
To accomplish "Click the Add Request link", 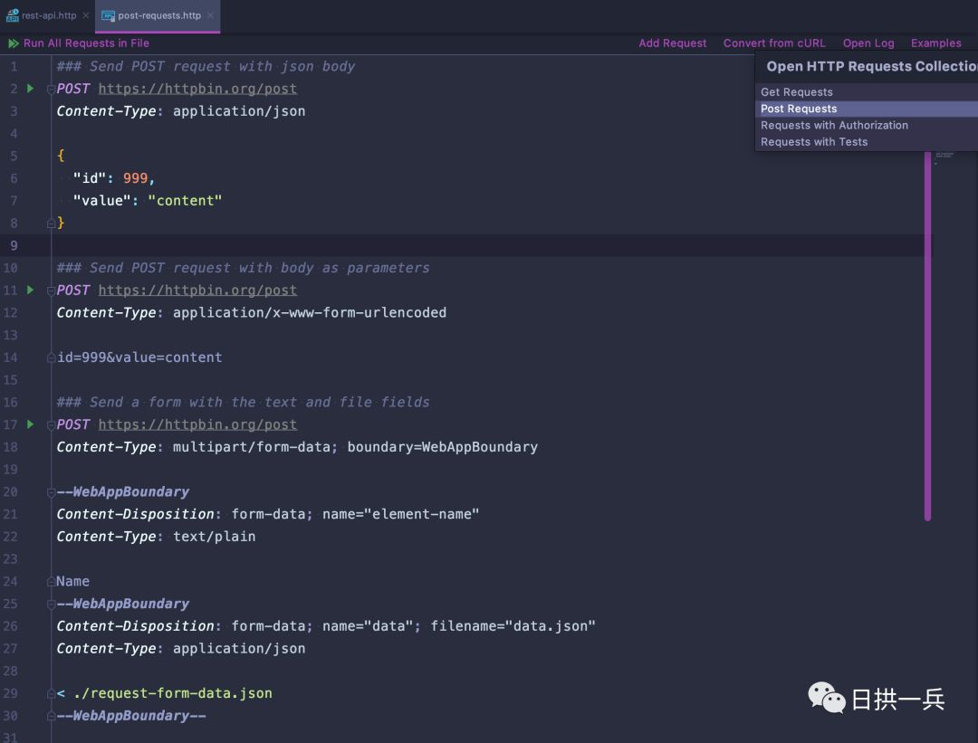I will pyautogui.click(x=673, y=43).
